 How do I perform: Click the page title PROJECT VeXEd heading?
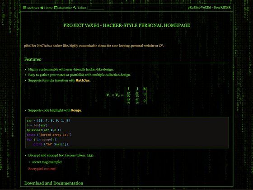pyautogui.click(x=126, y=25)
